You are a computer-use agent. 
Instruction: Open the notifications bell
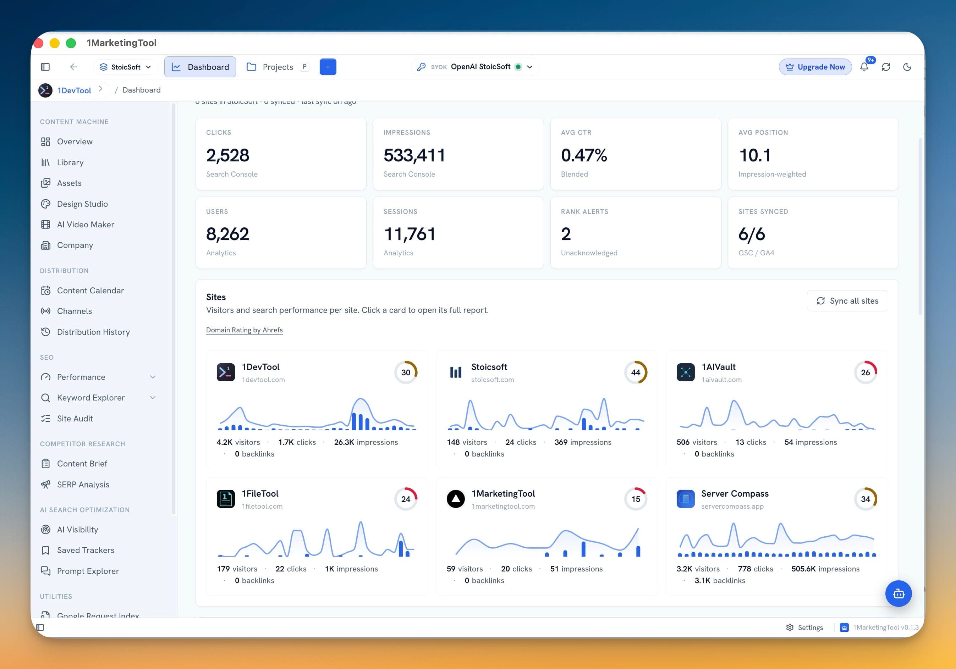tap(864, 67)
